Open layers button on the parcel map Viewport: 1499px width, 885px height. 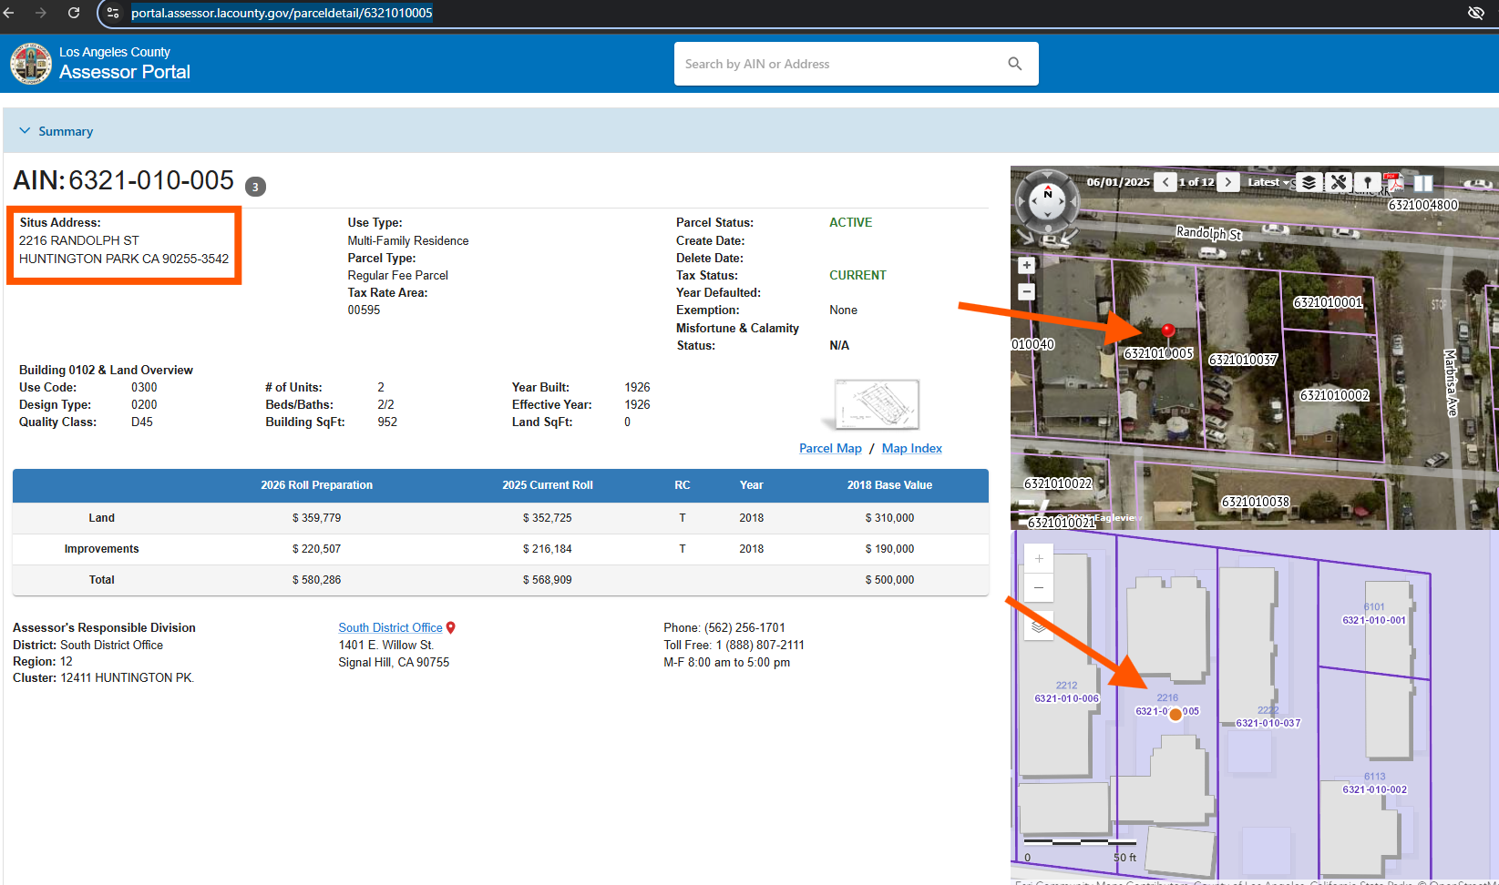[1039, 626]
